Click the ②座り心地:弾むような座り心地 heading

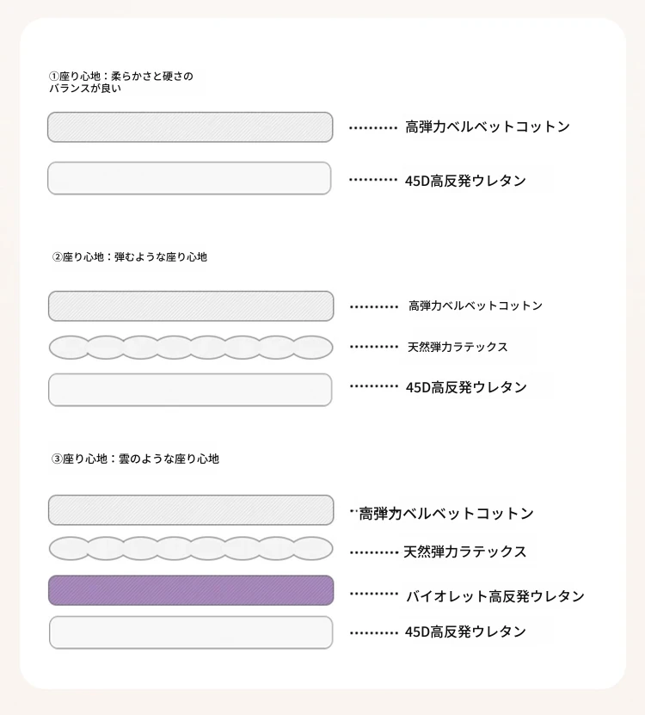[x=130, y=257]
